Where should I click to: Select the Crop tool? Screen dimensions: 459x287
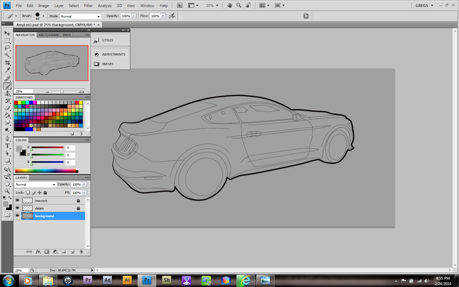pos(7,63)
